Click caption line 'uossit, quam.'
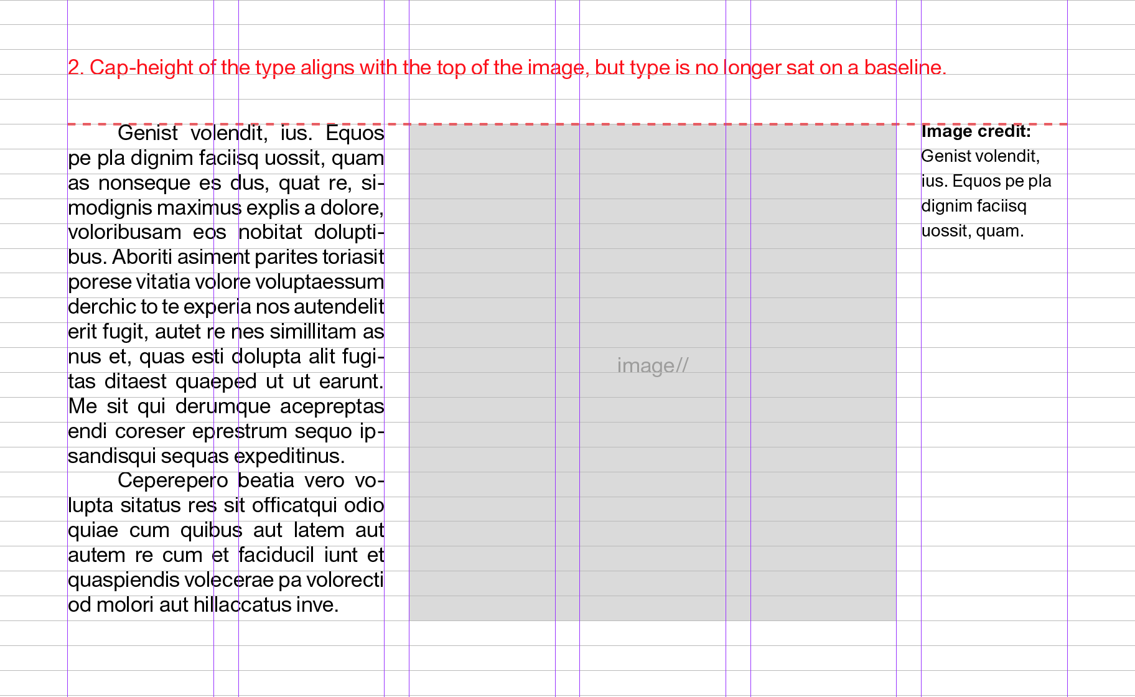The width and height of the screenshot is (1135, 697). pyautogui.click(x=973, y=231)
